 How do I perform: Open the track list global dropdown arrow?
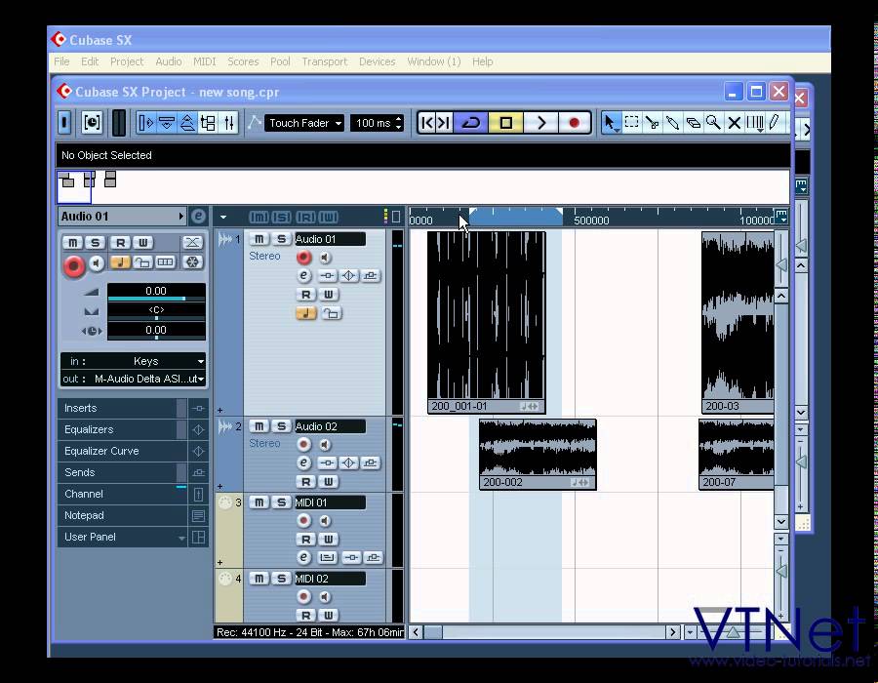coord(223,217)
